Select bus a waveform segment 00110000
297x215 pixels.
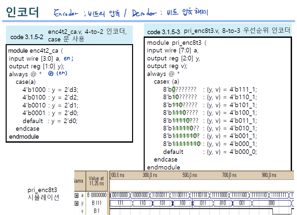pyautogui.click(x=120, y=195)
